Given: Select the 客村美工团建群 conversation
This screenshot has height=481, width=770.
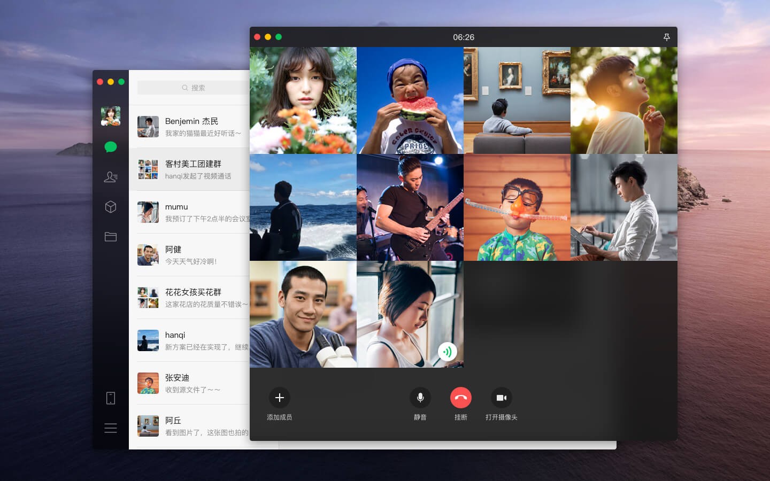Looking at the screenshot, I should point(189,169).
